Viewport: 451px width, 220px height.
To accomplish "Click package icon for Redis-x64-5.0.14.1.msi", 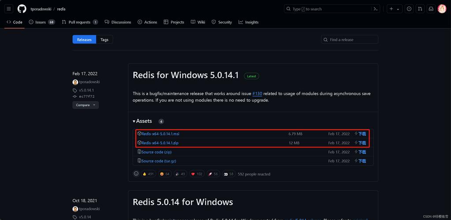I will (139, 134).
